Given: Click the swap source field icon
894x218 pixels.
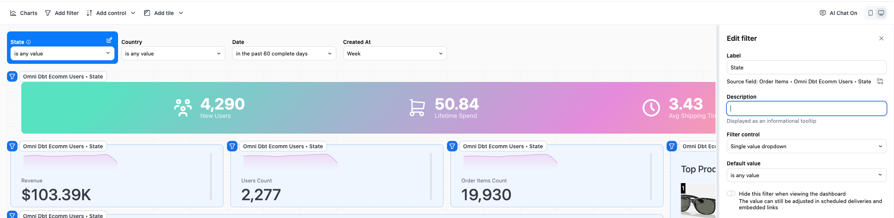Looking at the screenshot, I should tap(880, 81).
